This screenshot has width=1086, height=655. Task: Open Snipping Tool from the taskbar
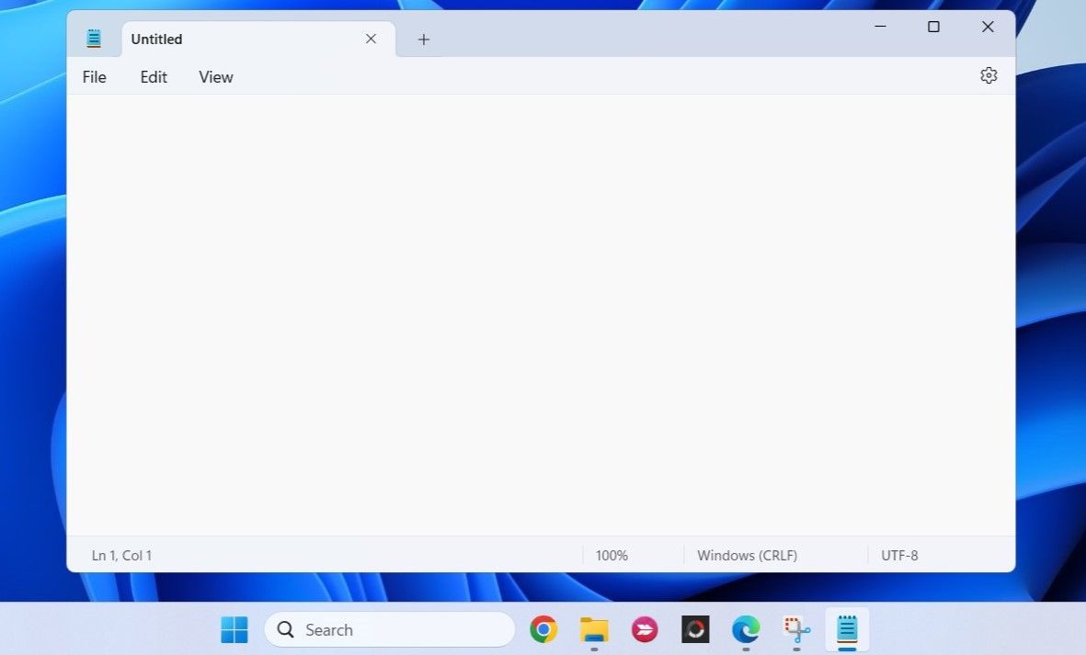point(795,629)
